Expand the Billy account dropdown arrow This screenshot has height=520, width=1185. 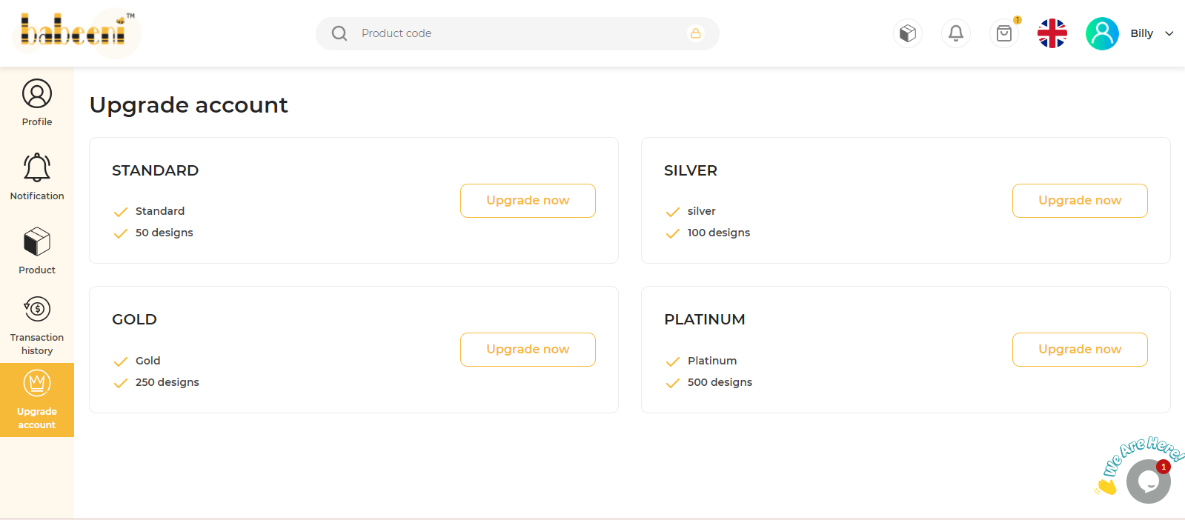click(1169, 33)
